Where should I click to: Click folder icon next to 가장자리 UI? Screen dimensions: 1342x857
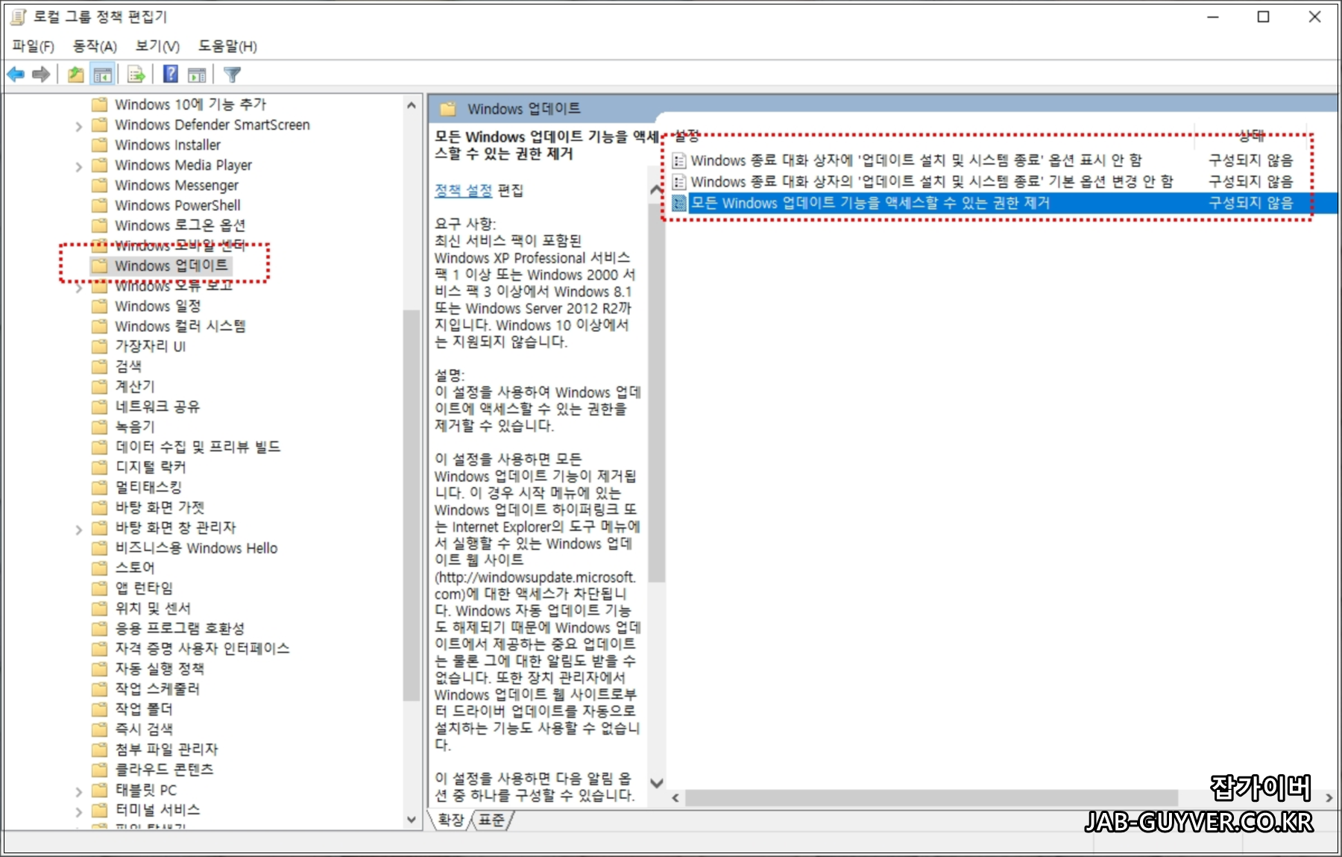point(99,346)
